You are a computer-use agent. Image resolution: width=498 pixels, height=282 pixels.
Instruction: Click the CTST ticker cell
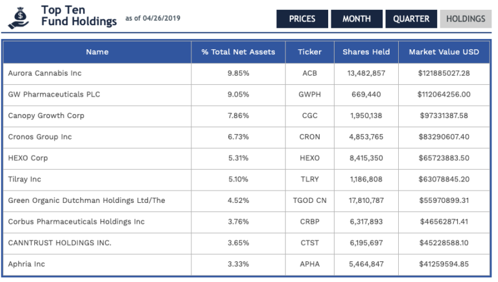pos(310,243)
